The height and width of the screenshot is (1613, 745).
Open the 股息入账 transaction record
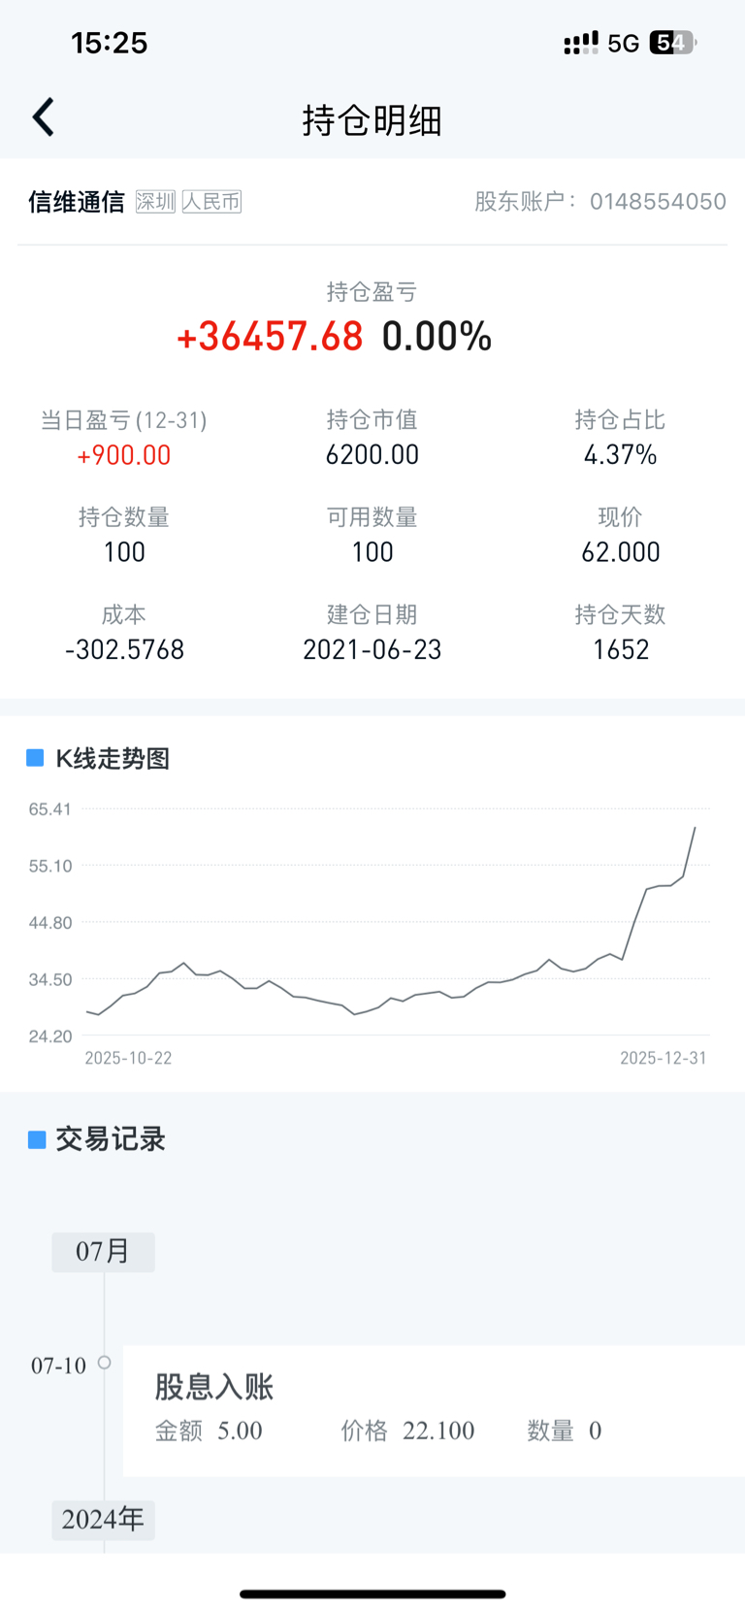(x=433, y=1409)
